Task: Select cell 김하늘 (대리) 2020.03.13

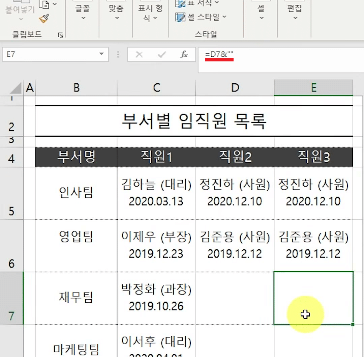Action: point(156,193)
